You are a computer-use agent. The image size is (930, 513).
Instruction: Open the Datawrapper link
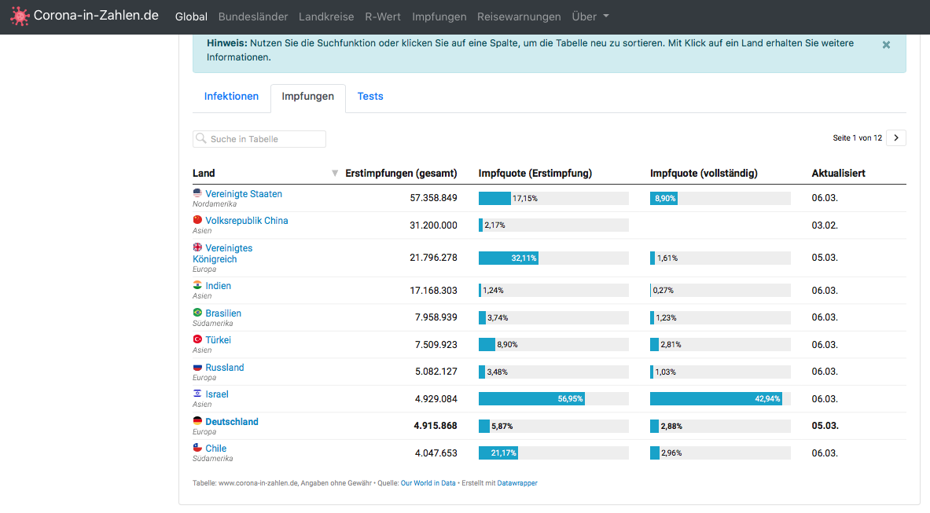pyautogui.click(x=517, y=483)
